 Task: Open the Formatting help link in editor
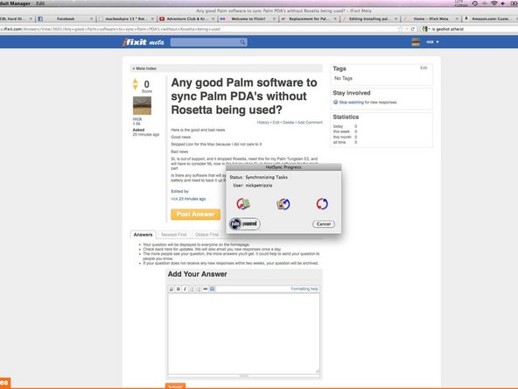coord(304,289)
